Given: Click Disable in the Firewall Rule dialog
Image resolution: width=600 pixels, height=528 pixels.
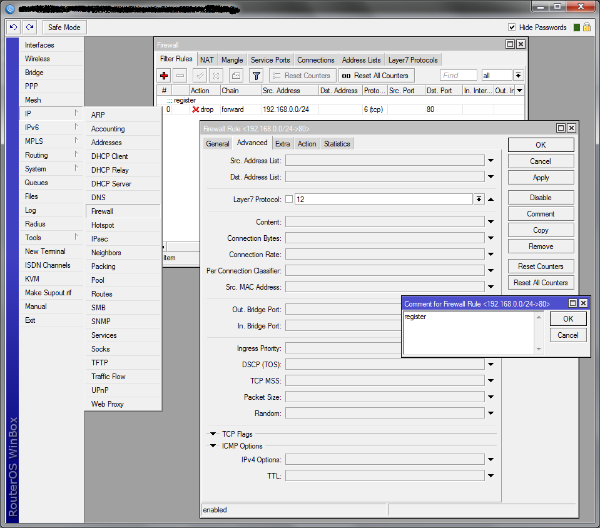Looking at the screenshot, I should [x=541, y=198].
